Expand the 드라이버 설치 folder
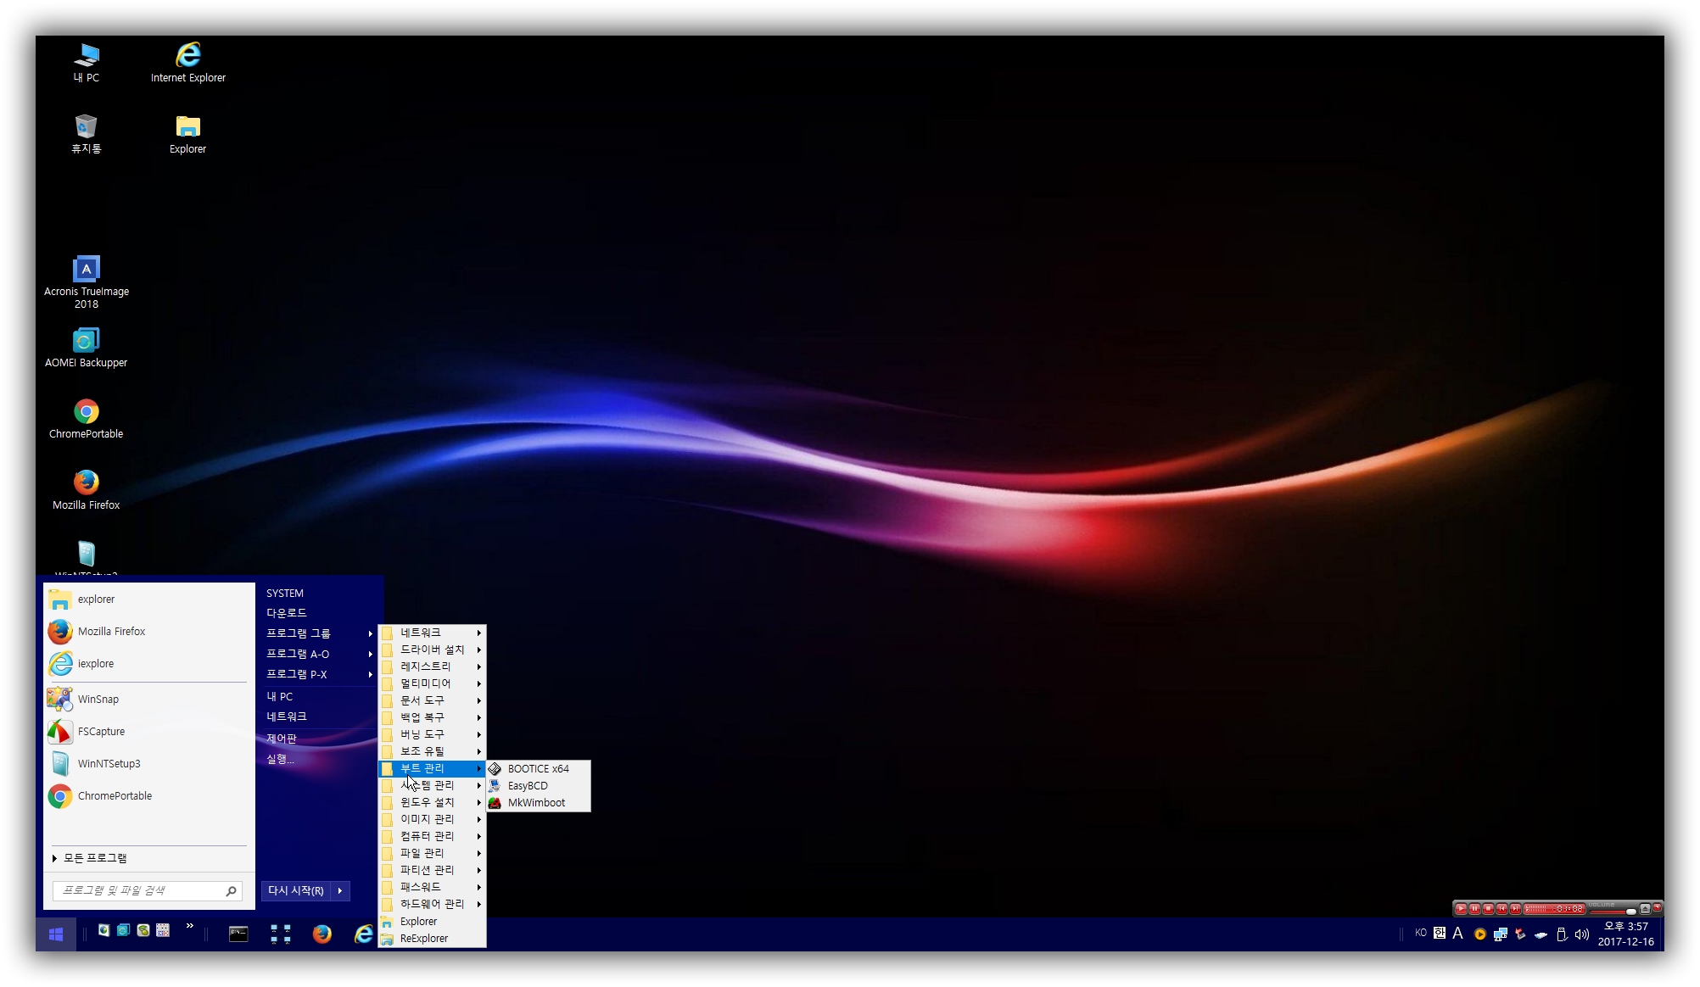 pos(432,650)
